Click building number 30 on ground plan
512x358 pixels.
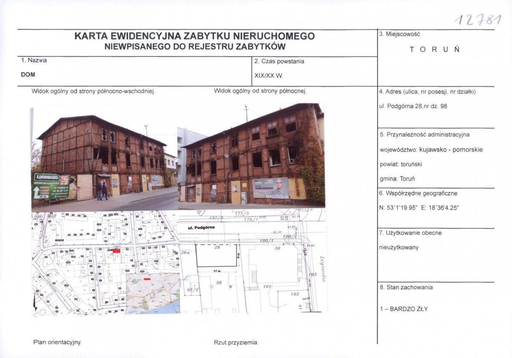(x=277, y=248)
